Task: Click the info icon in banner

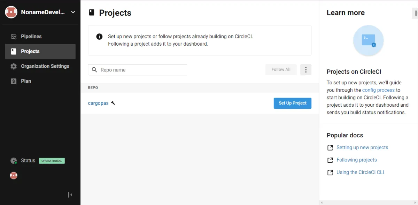Action: coord(99,37)
